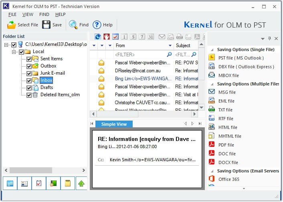This screenshot has height=202, width=283.
Task: Pin the saving options panel
Action: click(x=269, y=38)
